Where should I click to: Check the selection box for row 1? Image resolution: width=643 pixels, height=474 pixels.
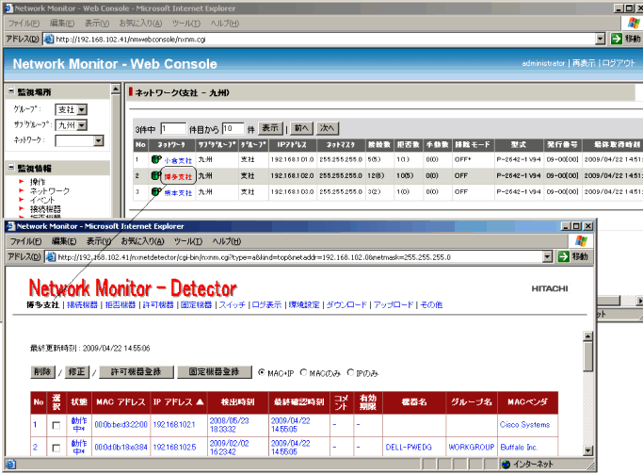56,425
